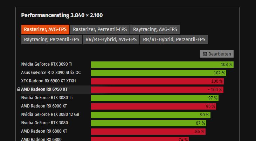Select Asus GeForce RTX 3090 Strix OC label

(51, 73)
